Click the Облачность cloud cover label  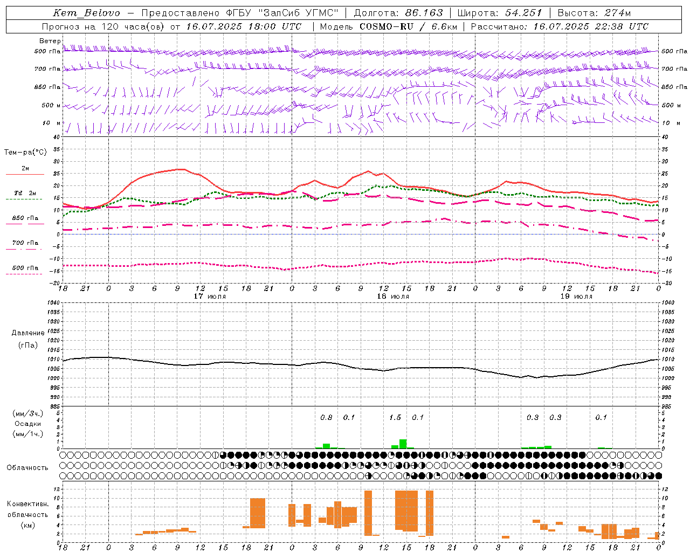(27, 468)
